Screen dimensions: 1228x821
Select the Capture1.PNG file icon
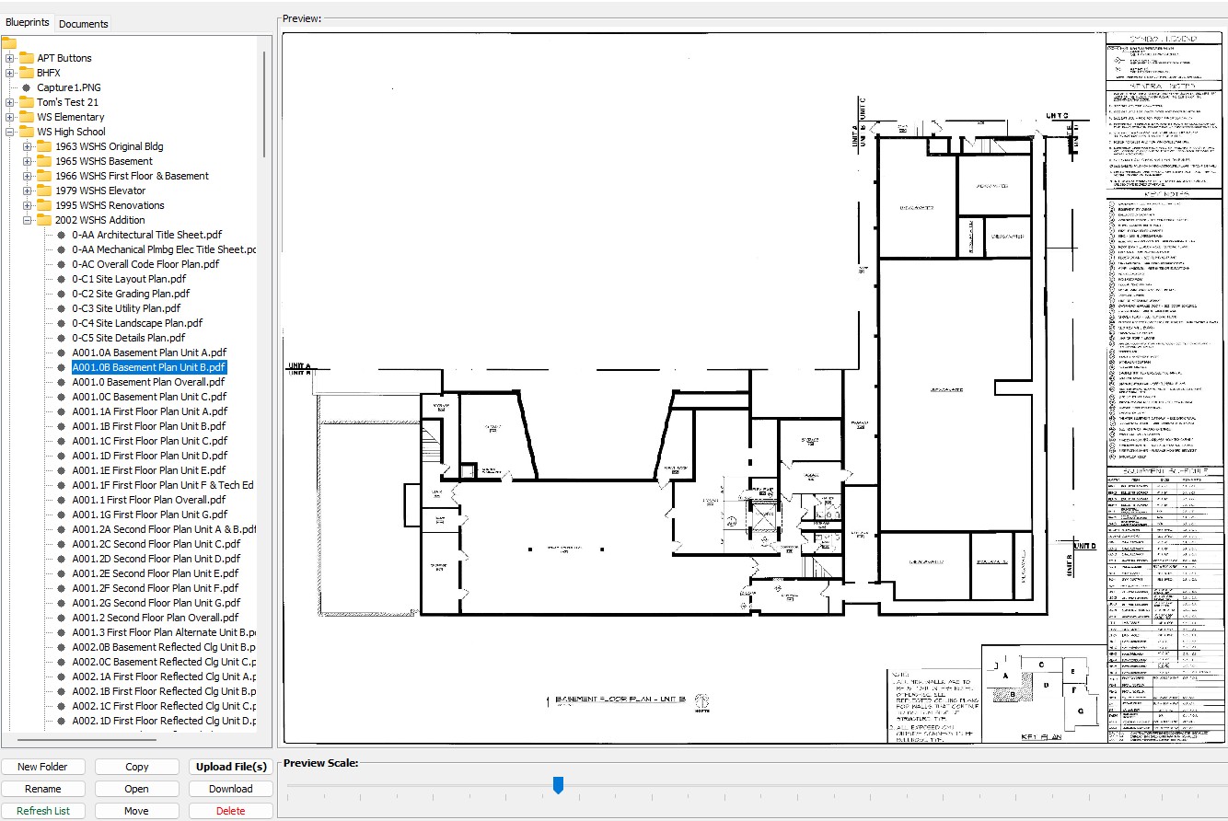pyautogui.click(x=26, y=87)
